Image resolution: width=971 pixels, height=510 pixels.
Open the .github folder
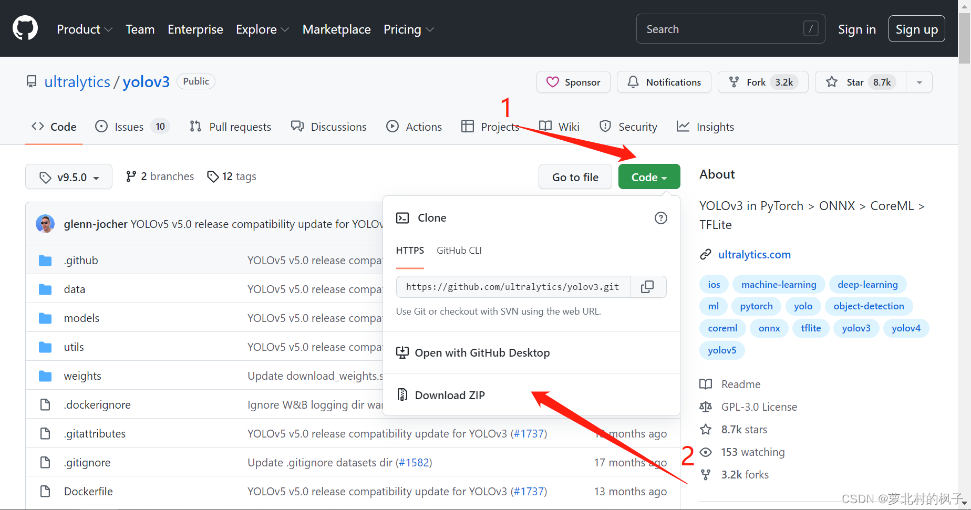[x=81, y=261]
